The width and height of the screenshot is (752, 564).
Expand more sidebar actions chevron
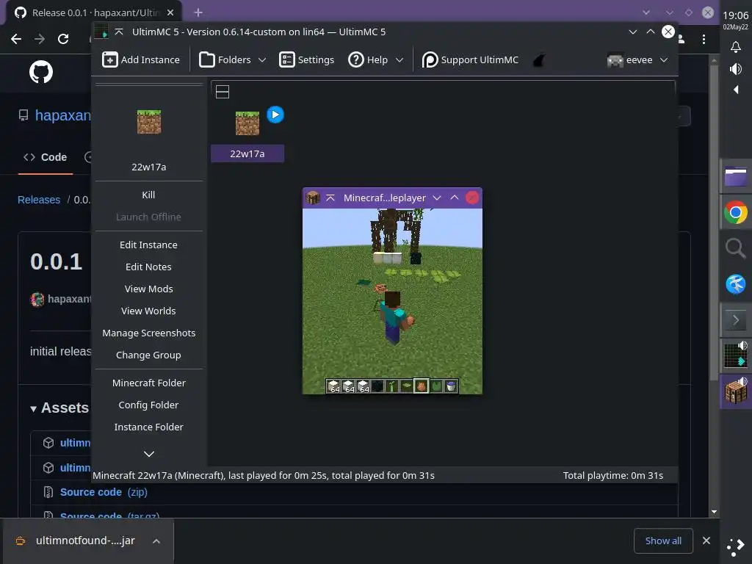(x=149, y=454)
